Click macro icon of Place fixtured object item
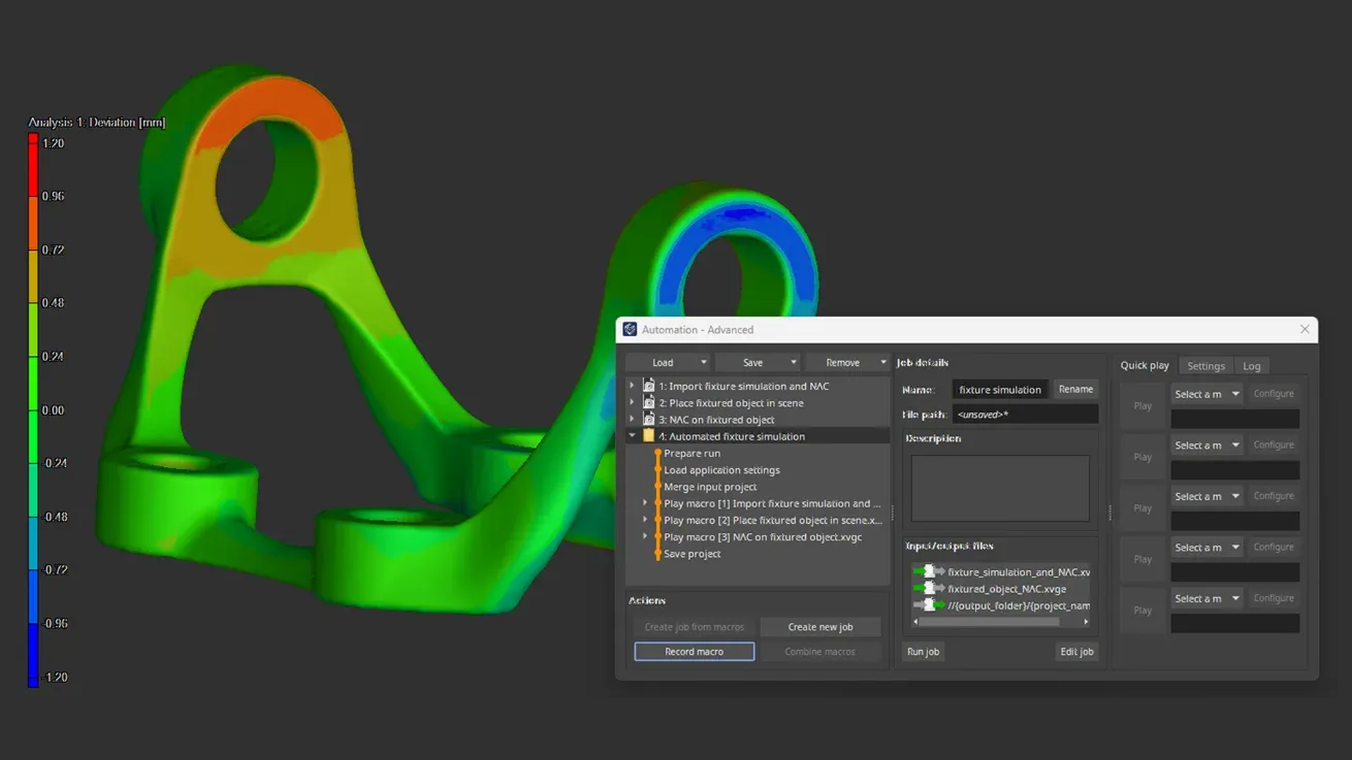Screen dimensions: 1352x760 649,403
